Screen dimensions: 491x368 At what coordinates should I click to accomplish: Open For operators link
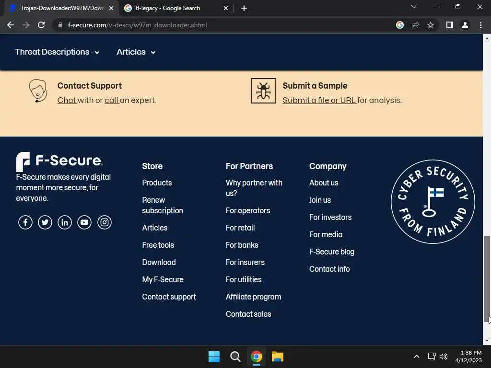click(x=248, y=211)
